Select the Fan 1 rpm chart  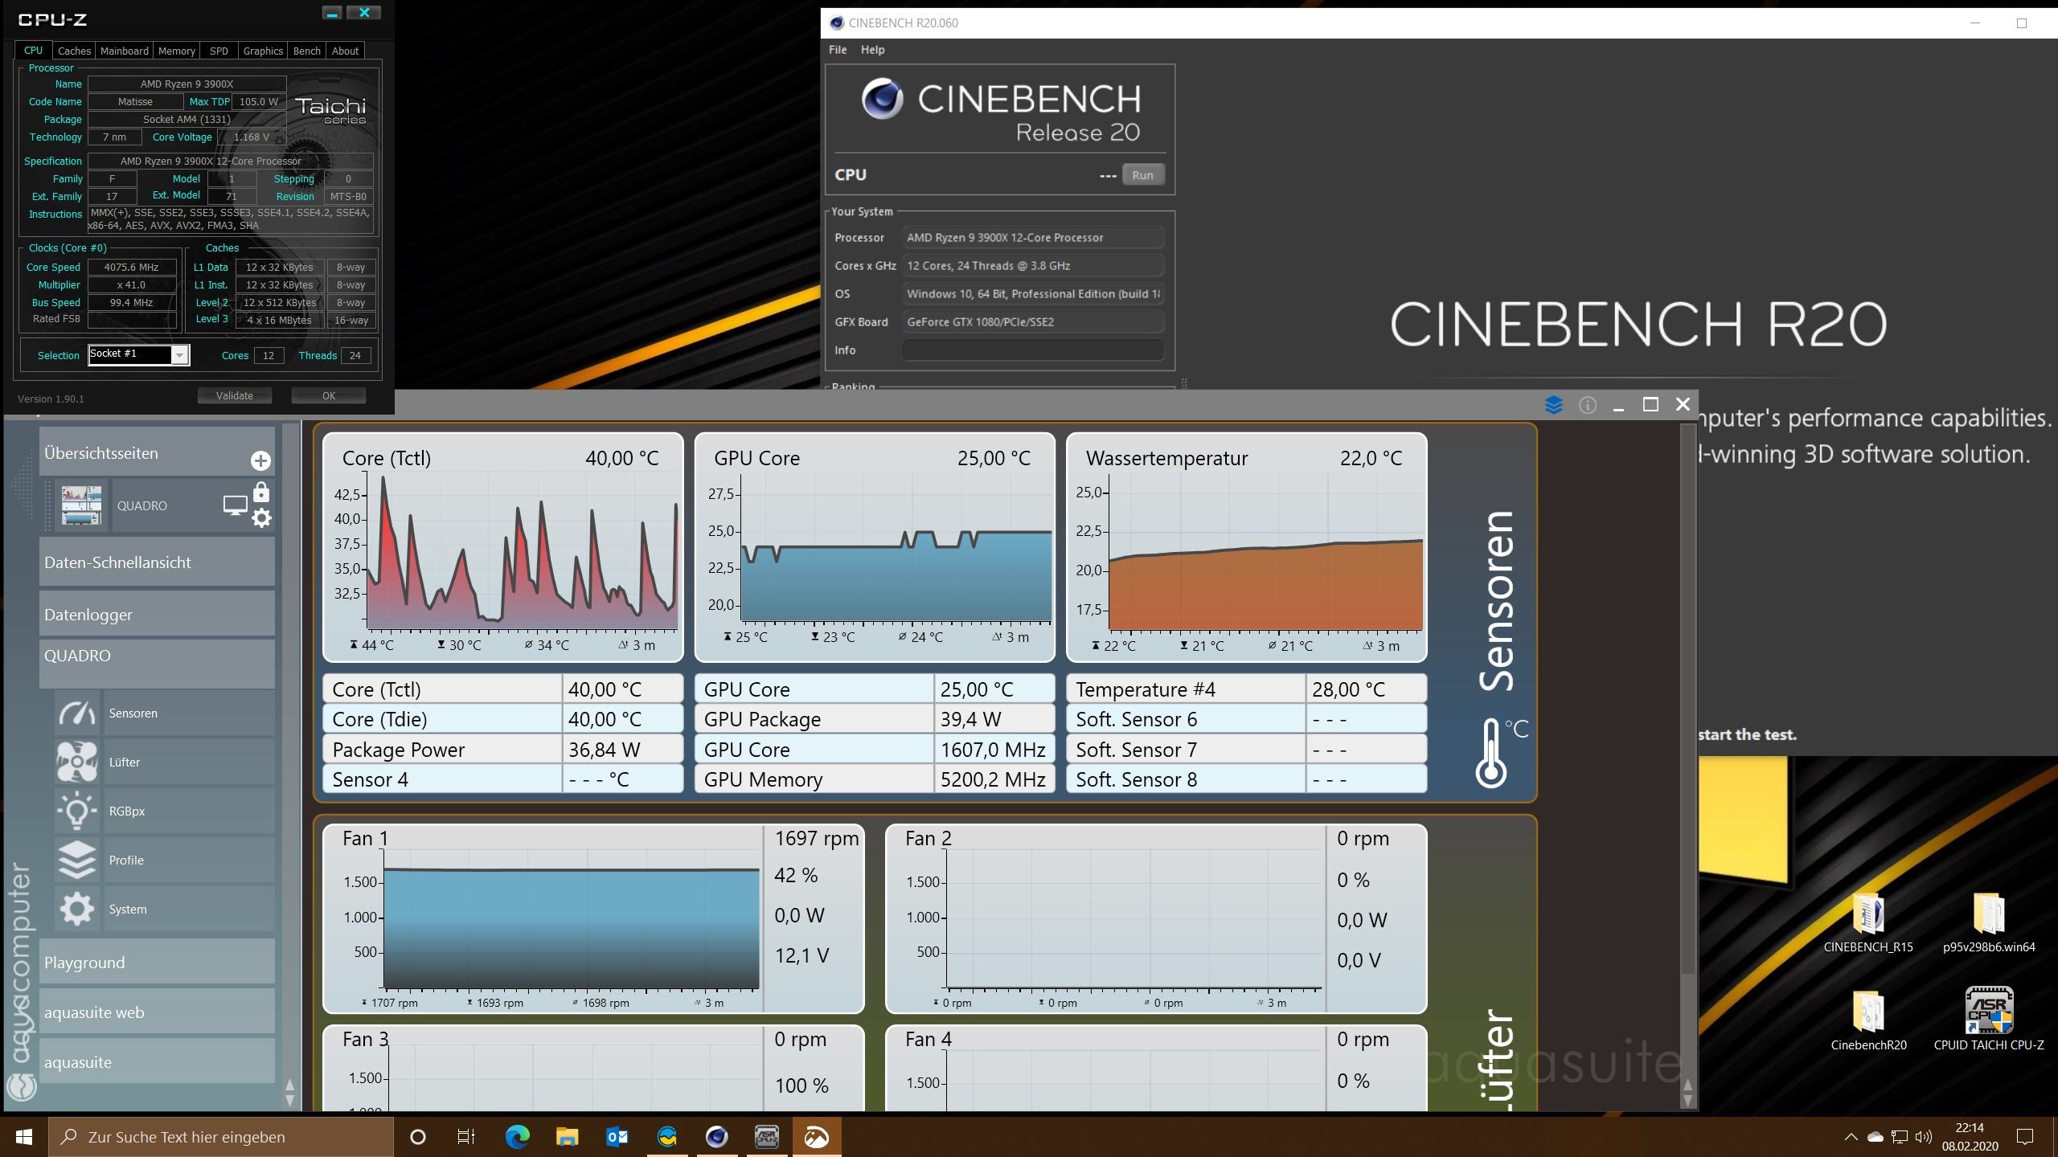click(x=593, y=918)
